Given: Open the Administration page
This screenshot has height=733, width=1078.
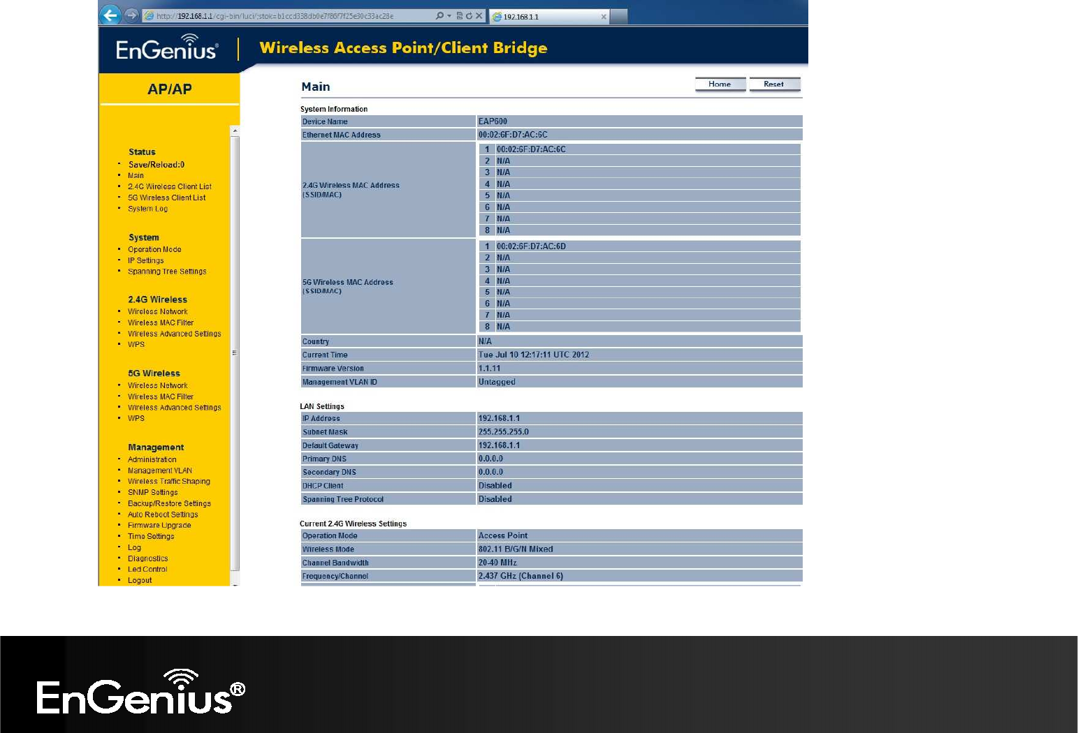Looking at the screenshot, I should 152,460.
